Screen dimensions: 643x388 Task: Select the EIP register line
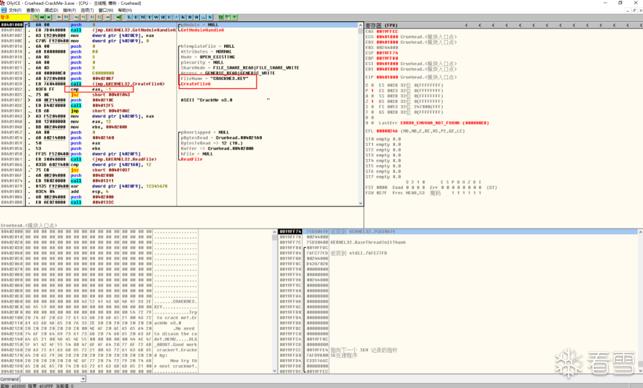pos(411,77)
